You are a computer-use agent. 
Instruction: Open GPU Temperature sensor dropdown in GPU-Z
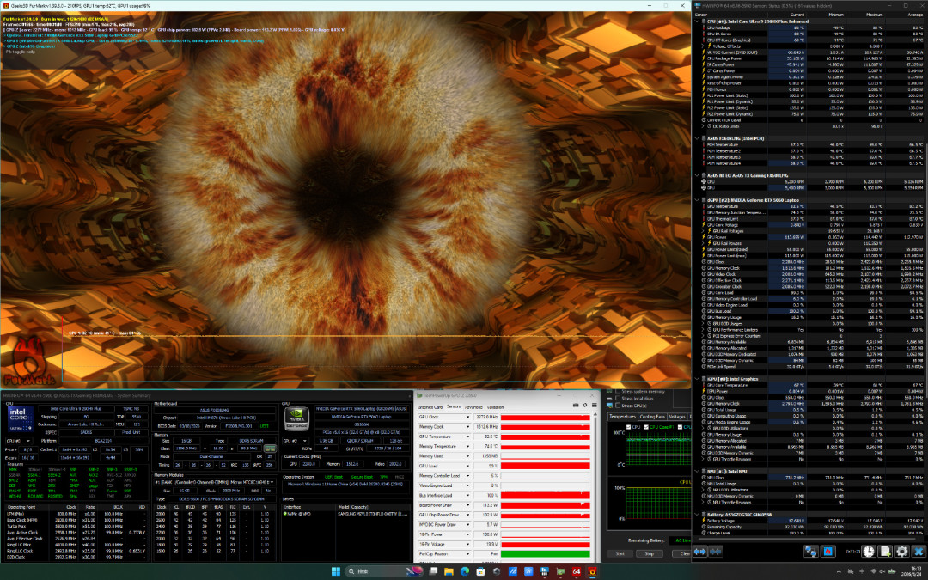click(x=468, y=437)
